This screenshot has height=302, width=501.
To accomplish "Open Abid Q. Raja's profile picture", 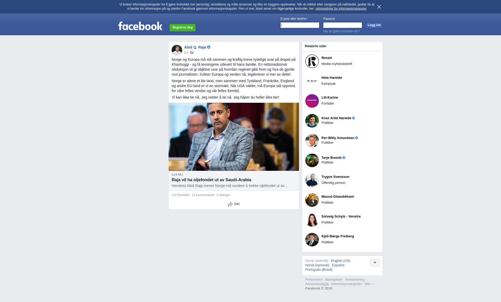I will tap(177, 50).
